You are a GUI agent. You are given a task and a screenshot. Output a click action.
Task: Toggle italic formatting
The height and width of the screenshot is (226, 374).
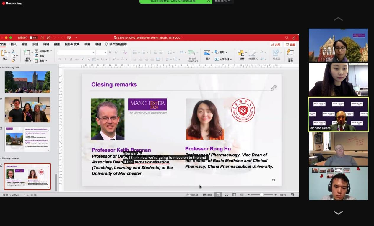pos(65,59)
